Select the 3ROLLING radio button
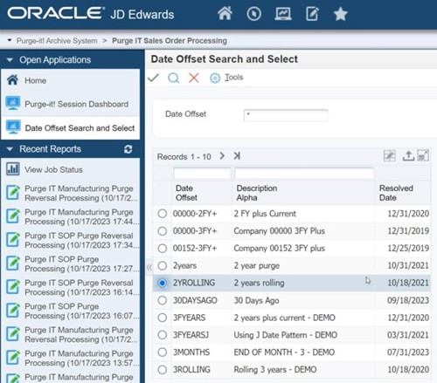This screenshot has height=383, width=437. (x=163, y=370)
